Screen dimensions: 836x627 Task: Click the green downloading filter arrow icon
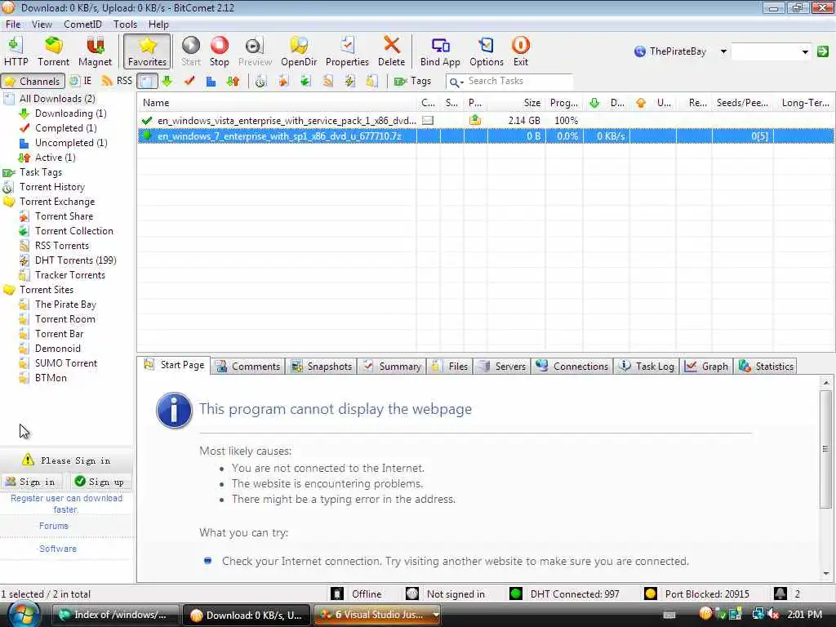click(167, 81)
